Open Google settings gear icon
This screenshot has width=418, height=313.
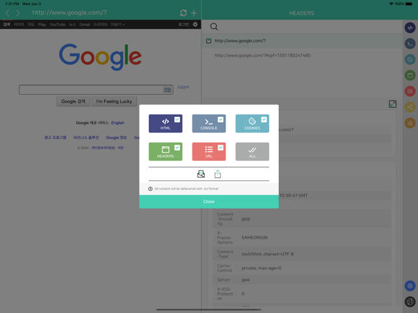point(195,24)
